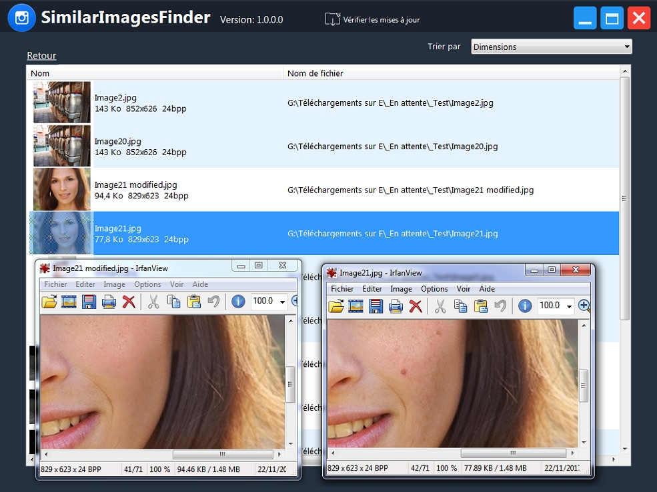The width and height of the screenshot is (657, 492).
Task: Click vertical scrollbar thumb in Image21.jpg window
Action: 583,385
